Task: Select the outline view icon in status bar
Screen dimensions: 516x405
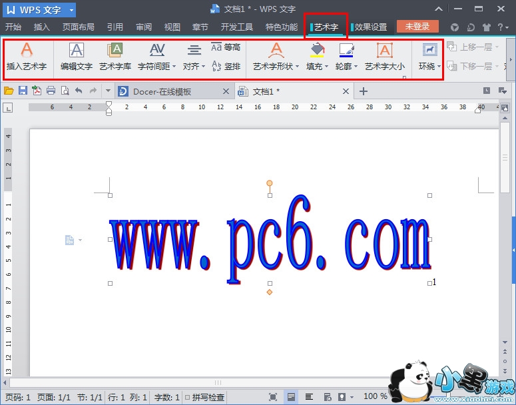Action: click(309, 397)
